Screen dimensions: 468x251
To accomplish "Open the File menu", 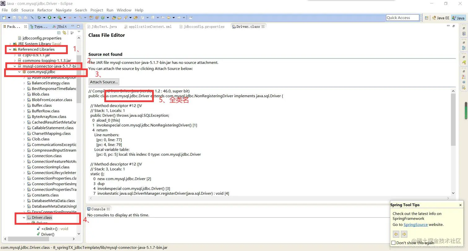I will [x=5, y=10].
